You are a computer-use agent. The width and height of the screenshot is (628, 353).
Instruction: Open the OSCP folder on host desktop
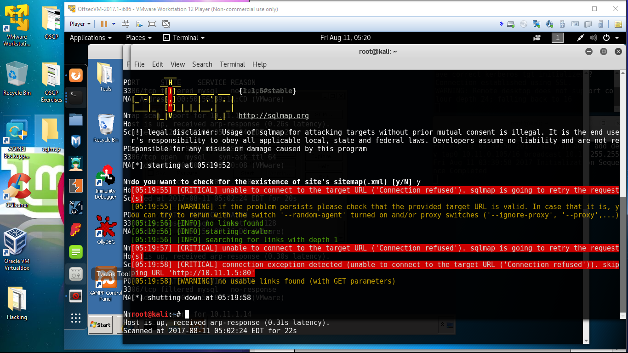click(51, 23)
